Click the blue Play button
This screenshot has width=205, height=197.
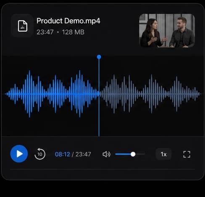point(19,154)
